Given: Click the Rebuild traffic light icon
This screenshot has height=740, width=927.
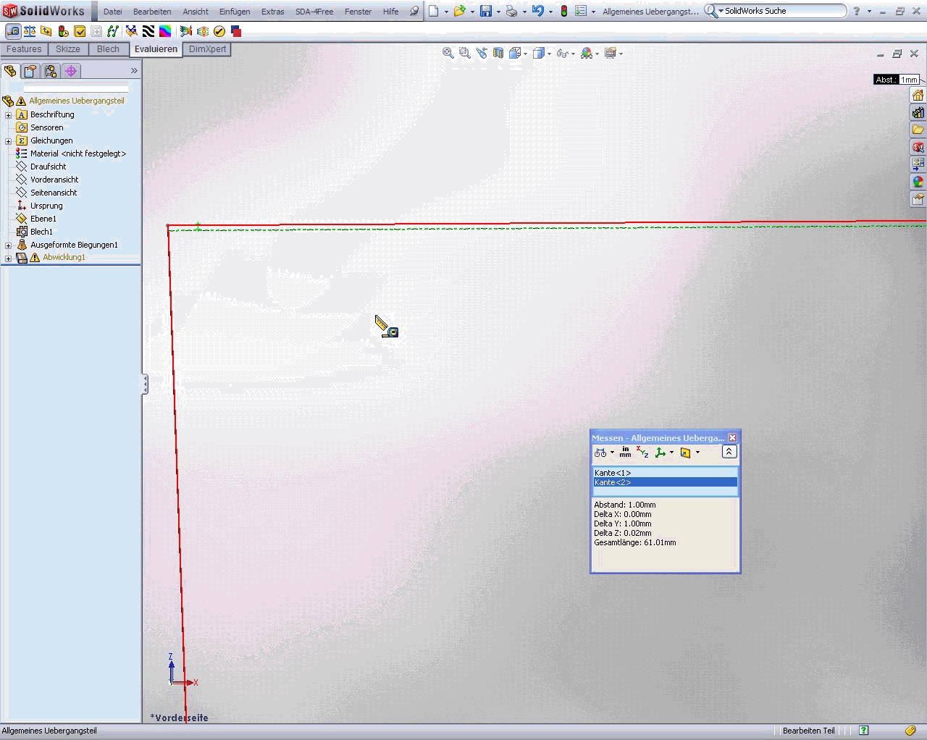Looking at the screenshot, I should 563,11.
